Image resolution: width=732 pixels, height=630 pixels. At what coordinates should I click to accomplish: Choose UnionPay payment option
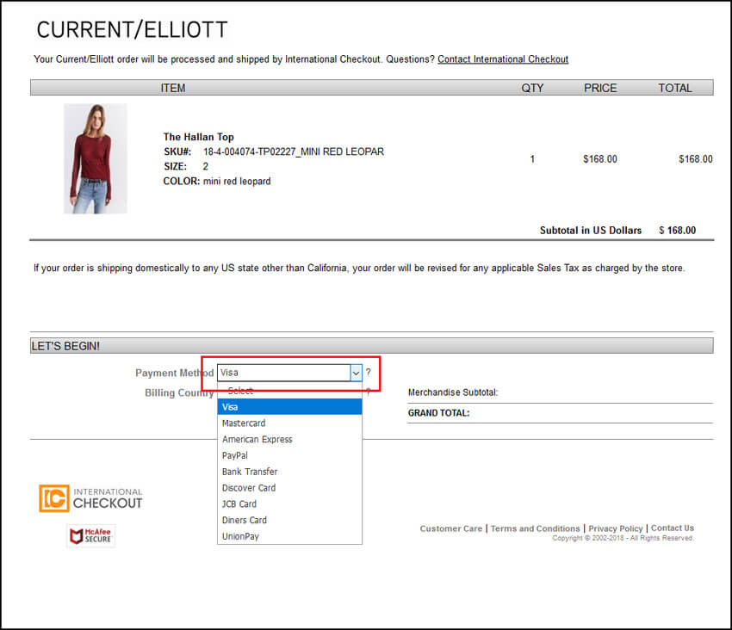(289, 536)
